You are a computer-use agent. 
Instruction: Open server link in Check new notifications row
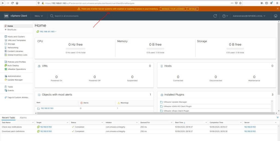250,127
